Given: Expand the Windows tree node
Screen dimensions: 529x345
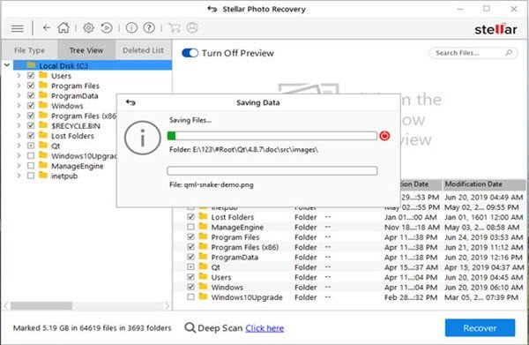Looking at the screenshot, I should [19, 105].
